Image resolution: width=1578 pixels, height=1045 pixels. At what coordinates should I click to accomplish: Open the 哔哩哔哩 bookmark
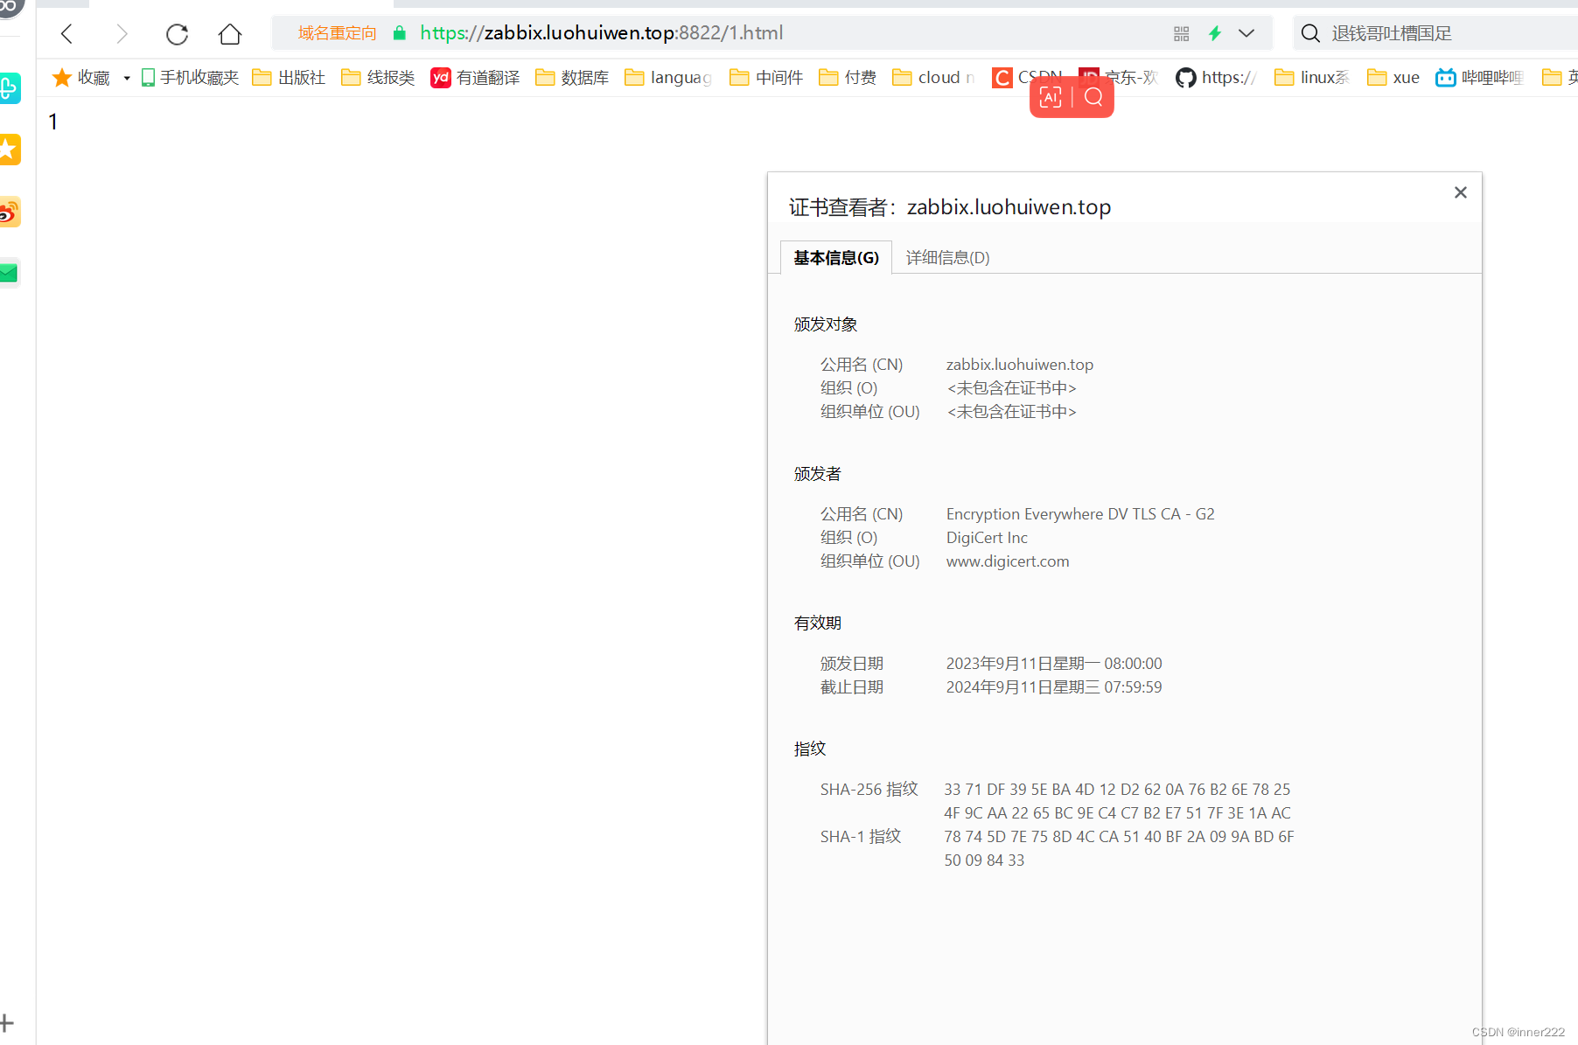[1479, 78]
